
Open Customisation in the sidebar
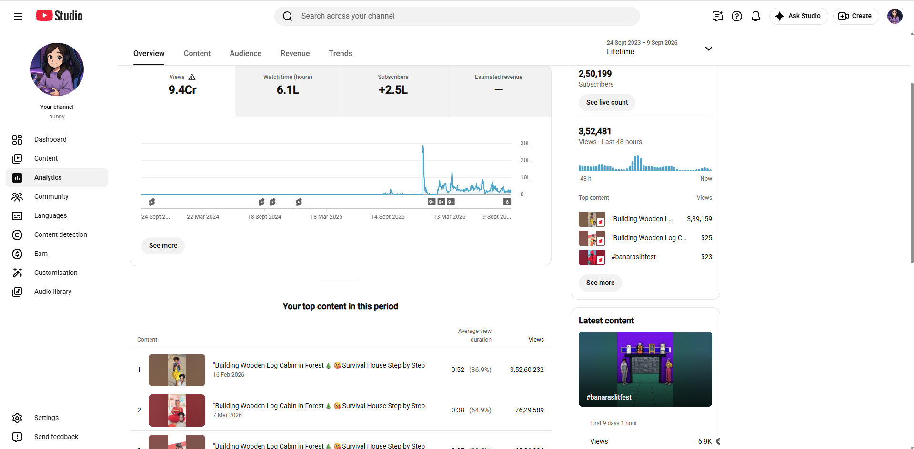coord(57,273)
